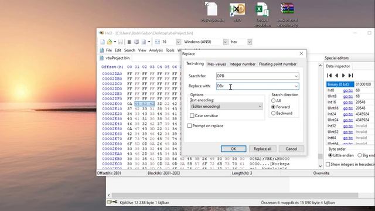
Task: Open the View menu
Action: pos(142,50)
